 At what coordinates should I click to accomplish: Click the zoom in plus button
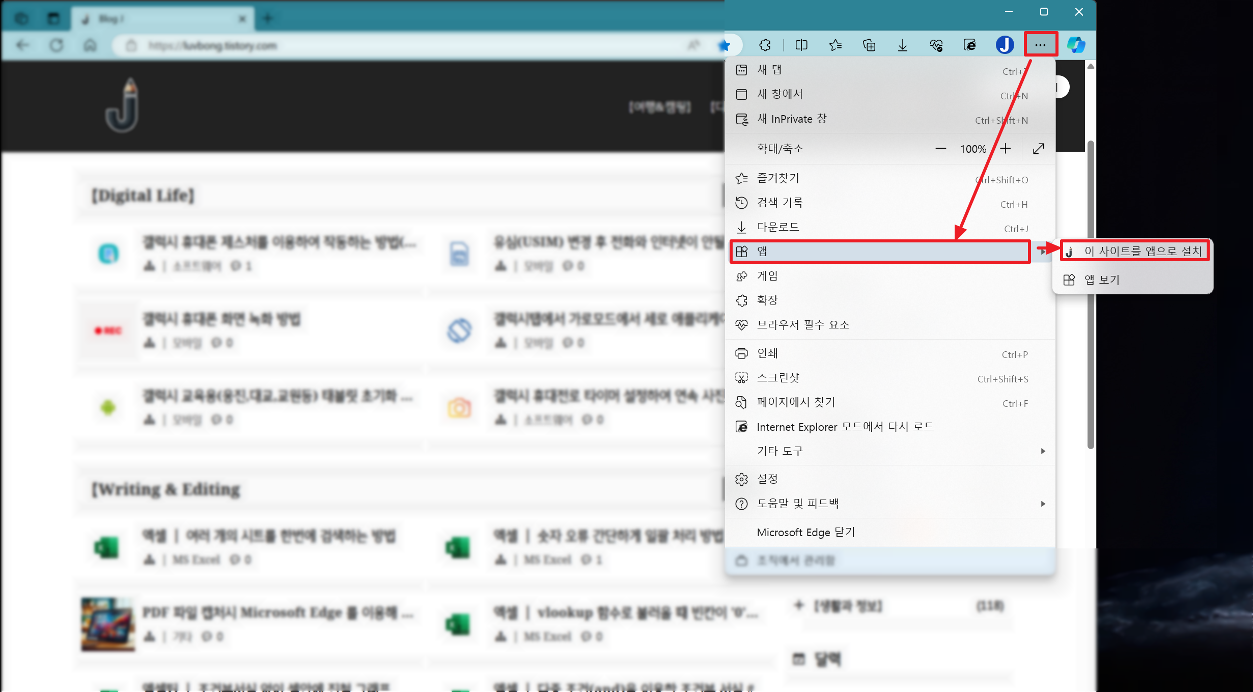coord(1005,149)
